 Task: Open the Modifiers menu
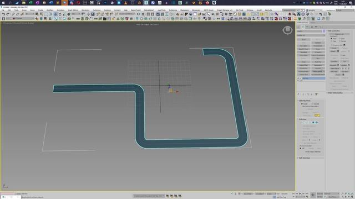click(50, 10)
